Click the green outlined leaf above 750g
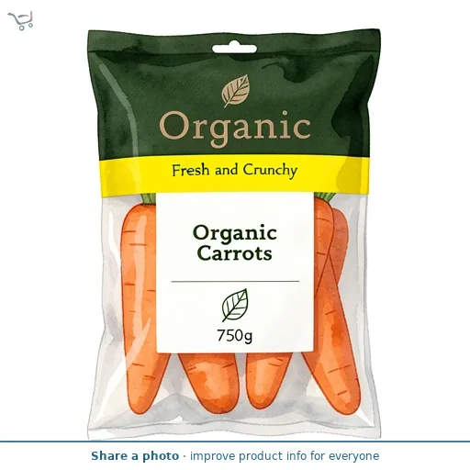 (235, 305)
